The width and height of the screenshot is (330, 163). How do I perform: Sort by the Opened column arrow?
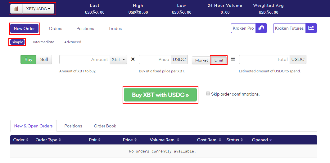pyautogui.click(x=270, y=140)
